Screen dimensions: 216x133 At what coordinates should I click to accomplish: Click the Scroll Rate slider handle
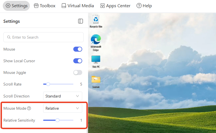click(48, 84)
